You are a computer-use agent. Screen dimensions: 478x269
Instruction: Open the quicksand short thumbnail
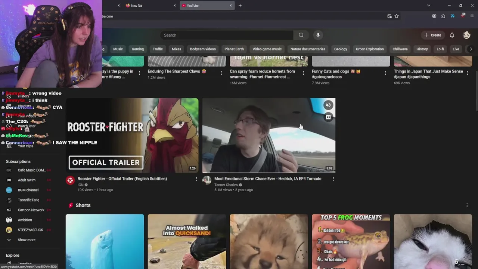[x=187, y=241]
